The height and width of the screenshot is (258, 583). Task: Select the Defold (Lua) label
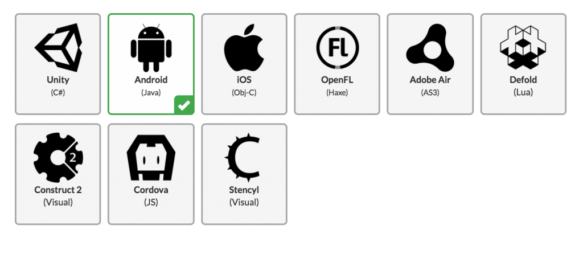tap(523, 85)
